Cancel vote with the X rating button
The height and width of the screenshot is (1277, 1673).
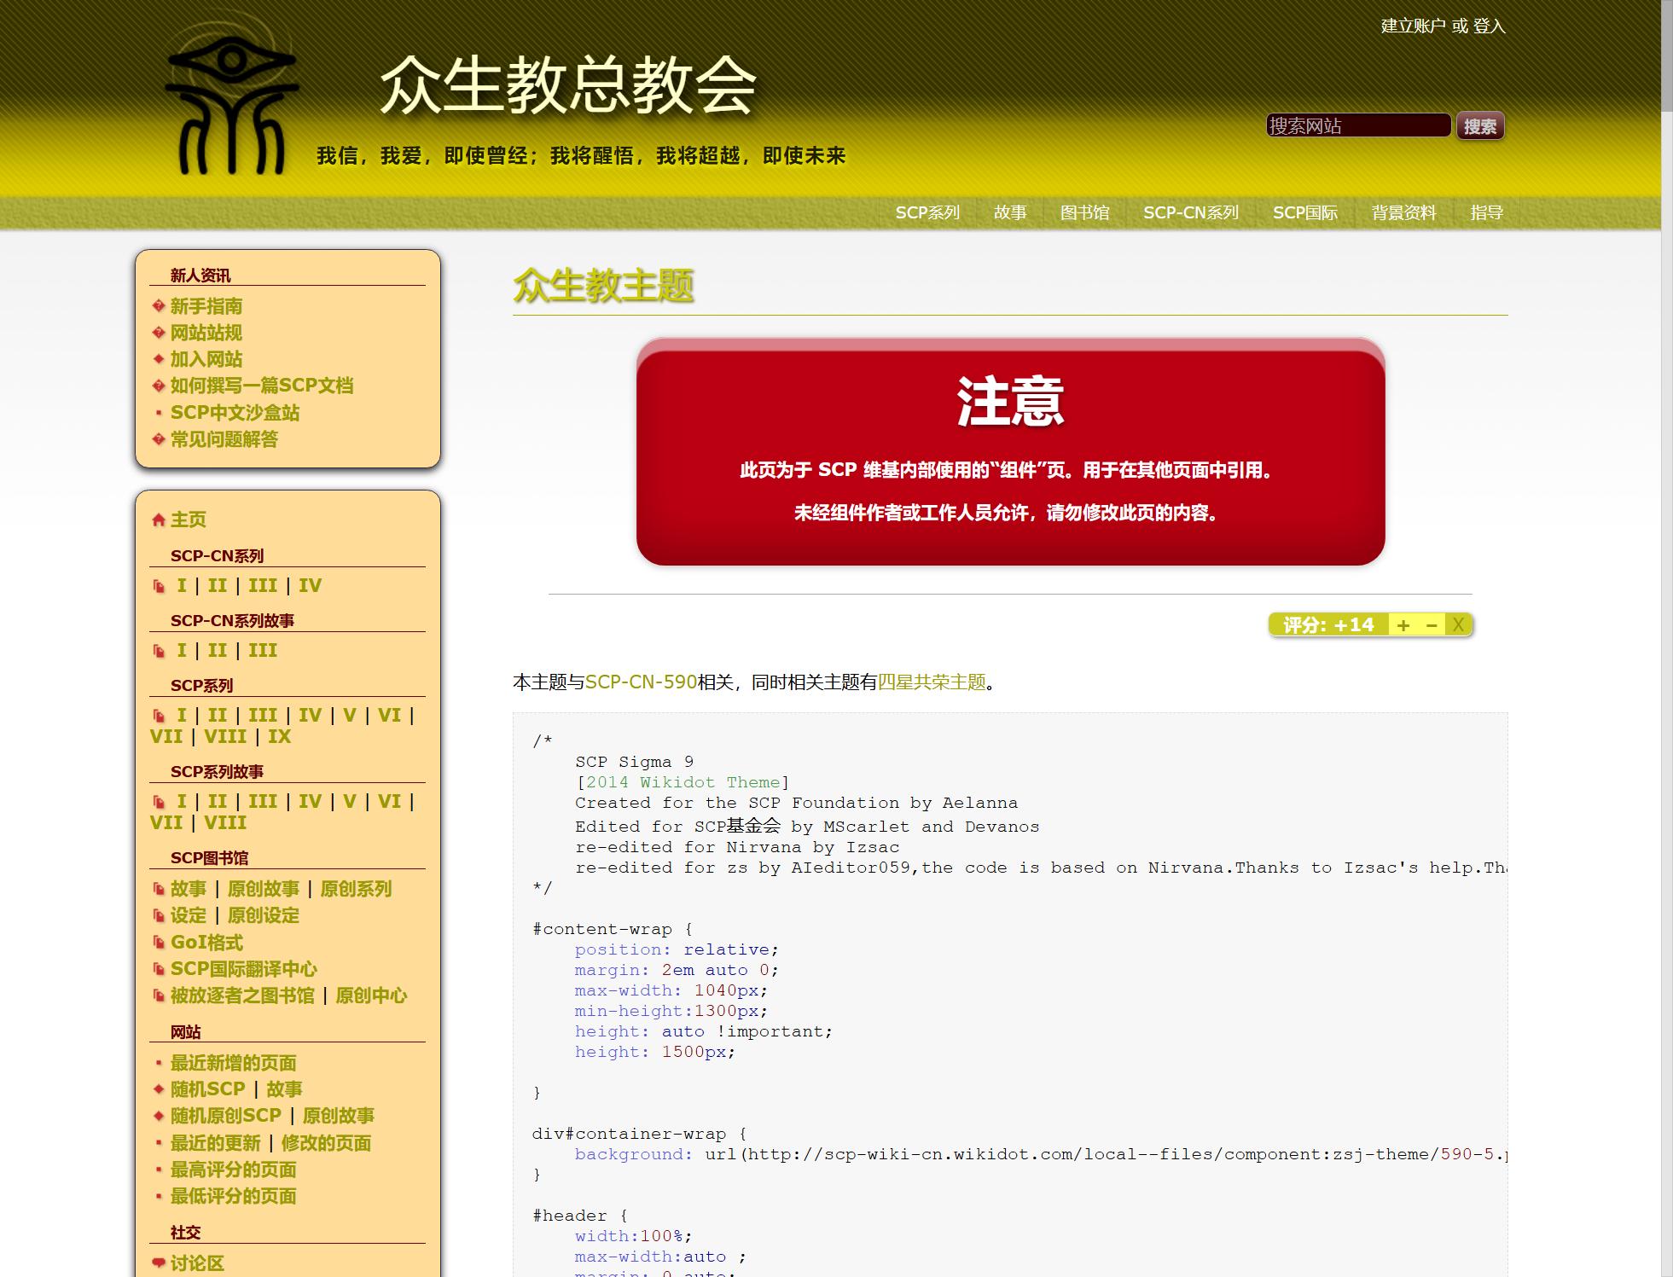click(1458, 625)
